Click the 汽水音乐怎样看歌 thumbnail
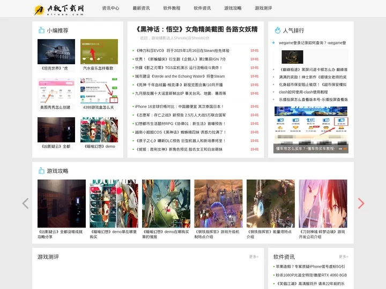 coord(99,51)
